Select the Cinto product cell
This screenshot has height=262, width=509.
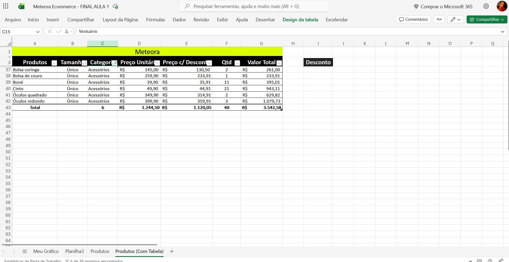(x=35, y=88)
